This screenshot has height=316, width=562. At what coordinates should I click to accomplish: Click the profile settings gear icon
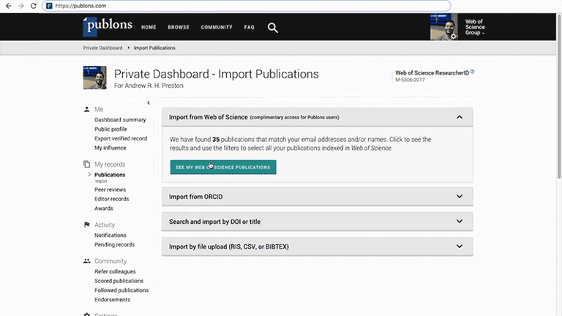[454, 36]
